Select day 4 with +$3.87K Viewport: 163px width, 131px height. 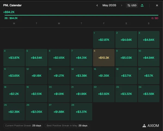tap(14, 58)
